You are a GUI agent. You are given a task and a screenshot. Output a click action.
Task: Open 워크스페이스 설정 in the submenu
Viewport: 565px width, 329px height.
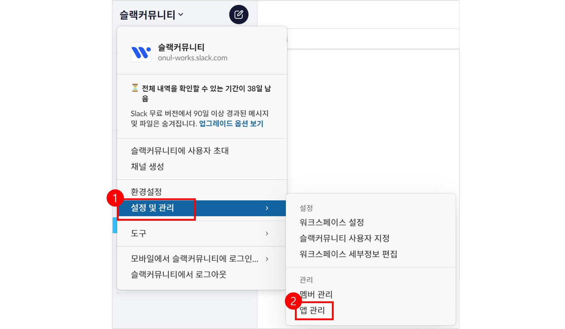point(371,223)
